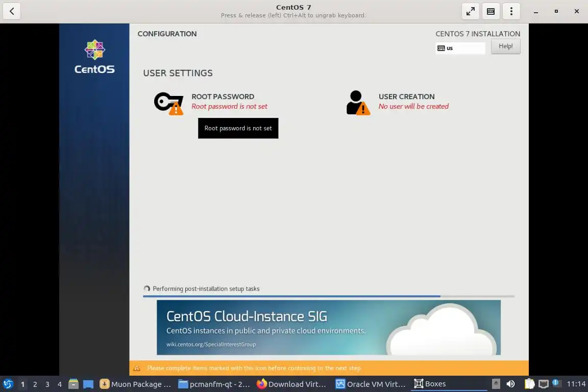
Task: Click the CONFIGURATION heading
Action: [167, 34]
